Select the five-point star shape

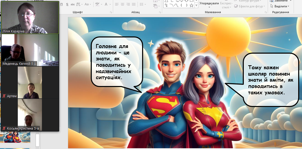point(191,5)
